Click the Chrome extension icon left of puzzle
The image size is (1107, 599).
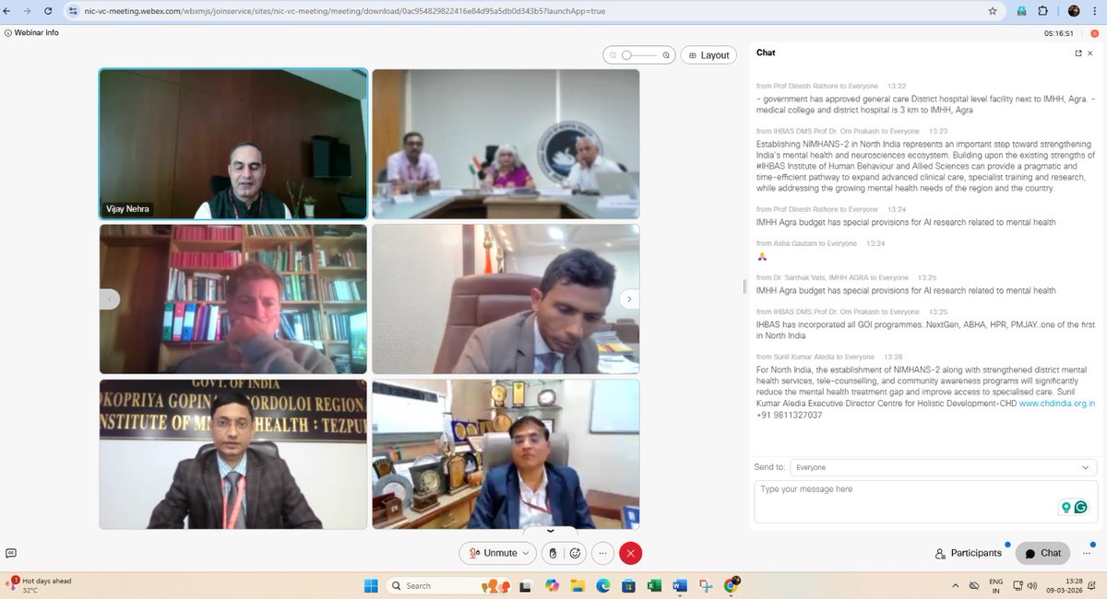click(x=1021, y=11)
